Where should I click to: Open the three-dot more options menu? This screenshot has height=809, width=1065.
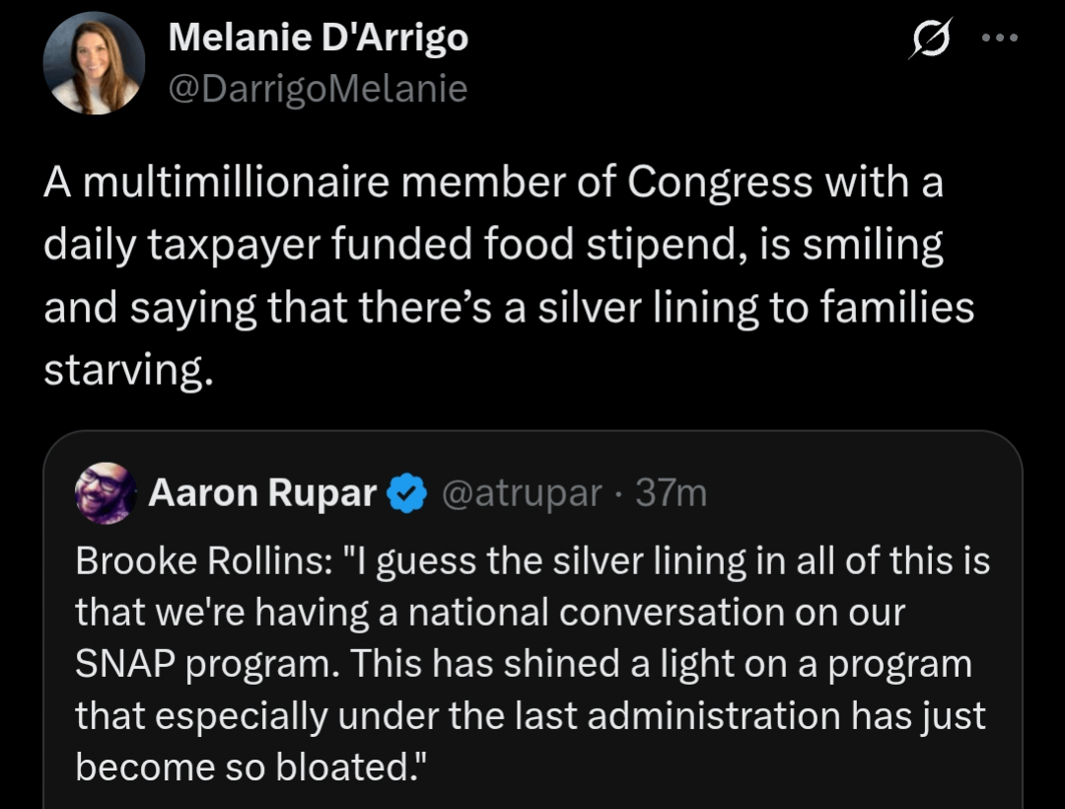click(998, 39)
